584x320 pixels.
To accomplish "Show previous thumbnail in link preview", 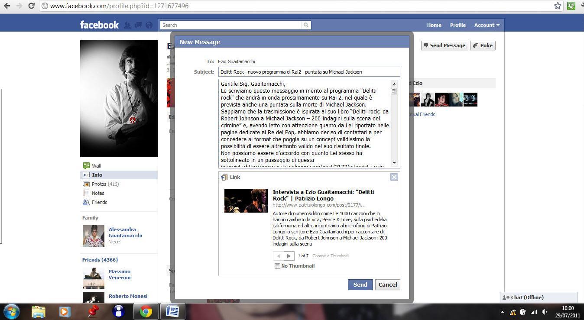I will click(x=278, y=256).
